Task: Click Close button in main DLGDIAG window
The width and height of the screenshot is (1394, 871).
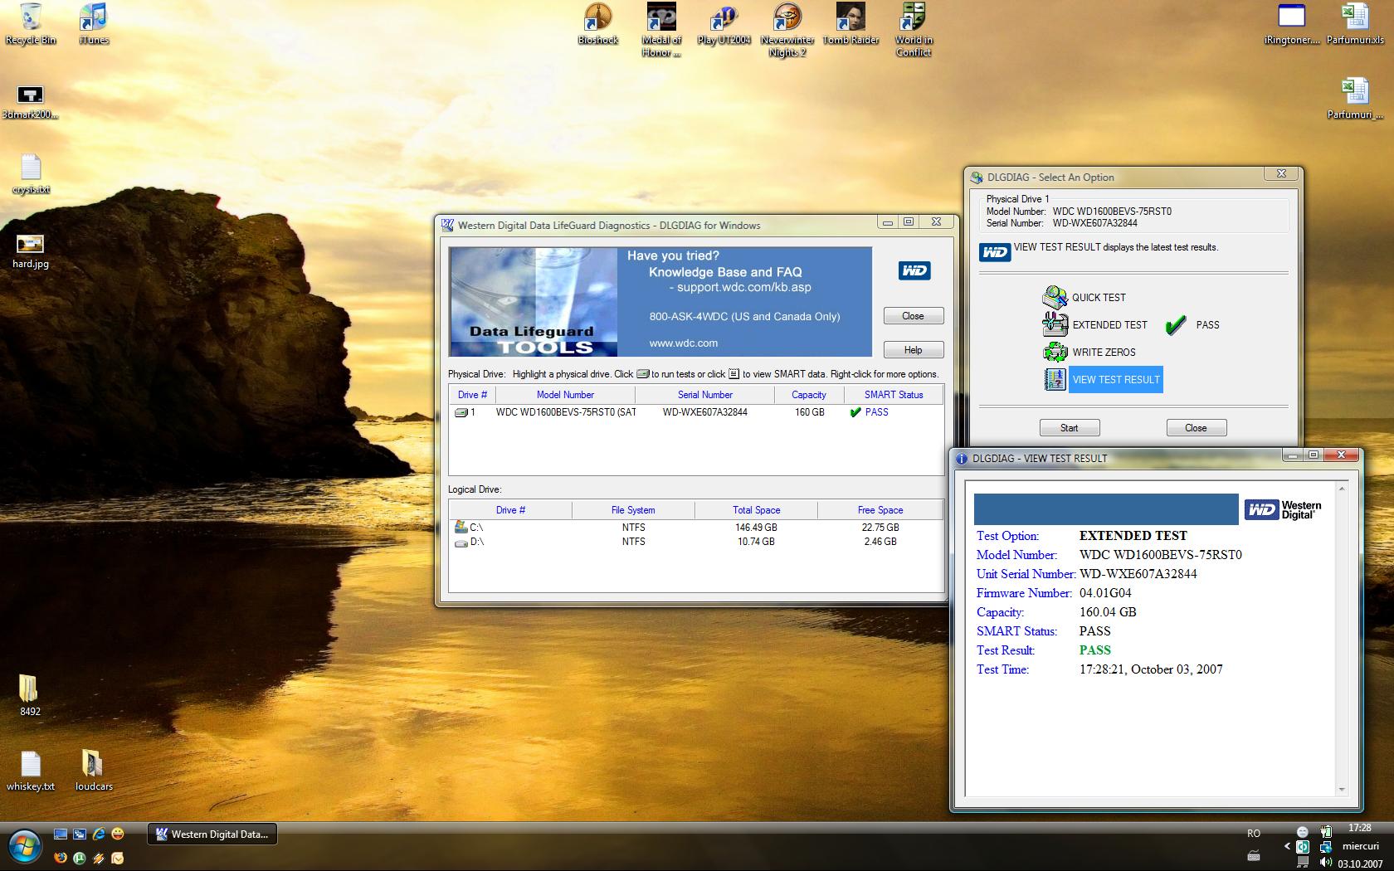Action: click(913, 316)
